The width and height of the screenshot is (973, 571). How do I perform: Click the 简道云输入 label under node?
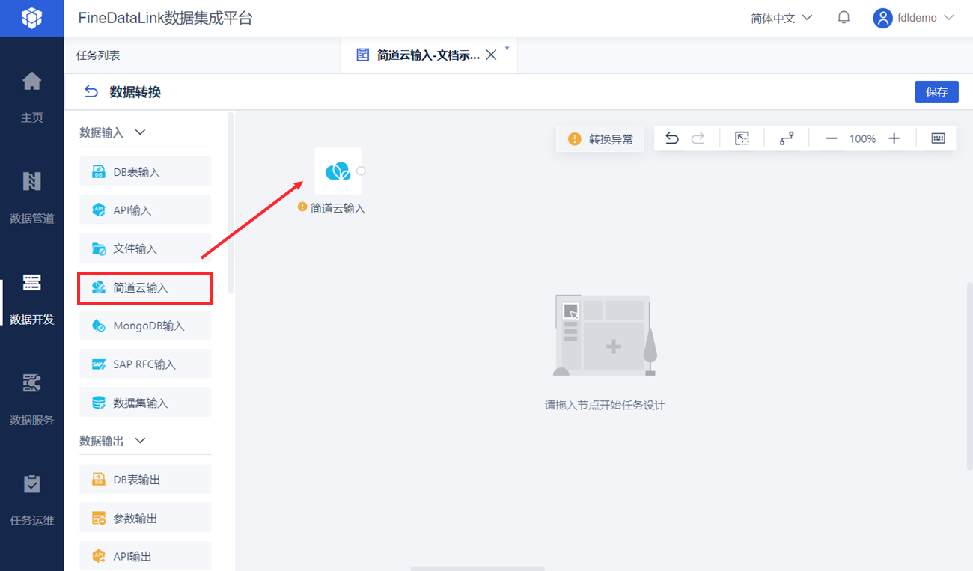(x=338, y=208)
